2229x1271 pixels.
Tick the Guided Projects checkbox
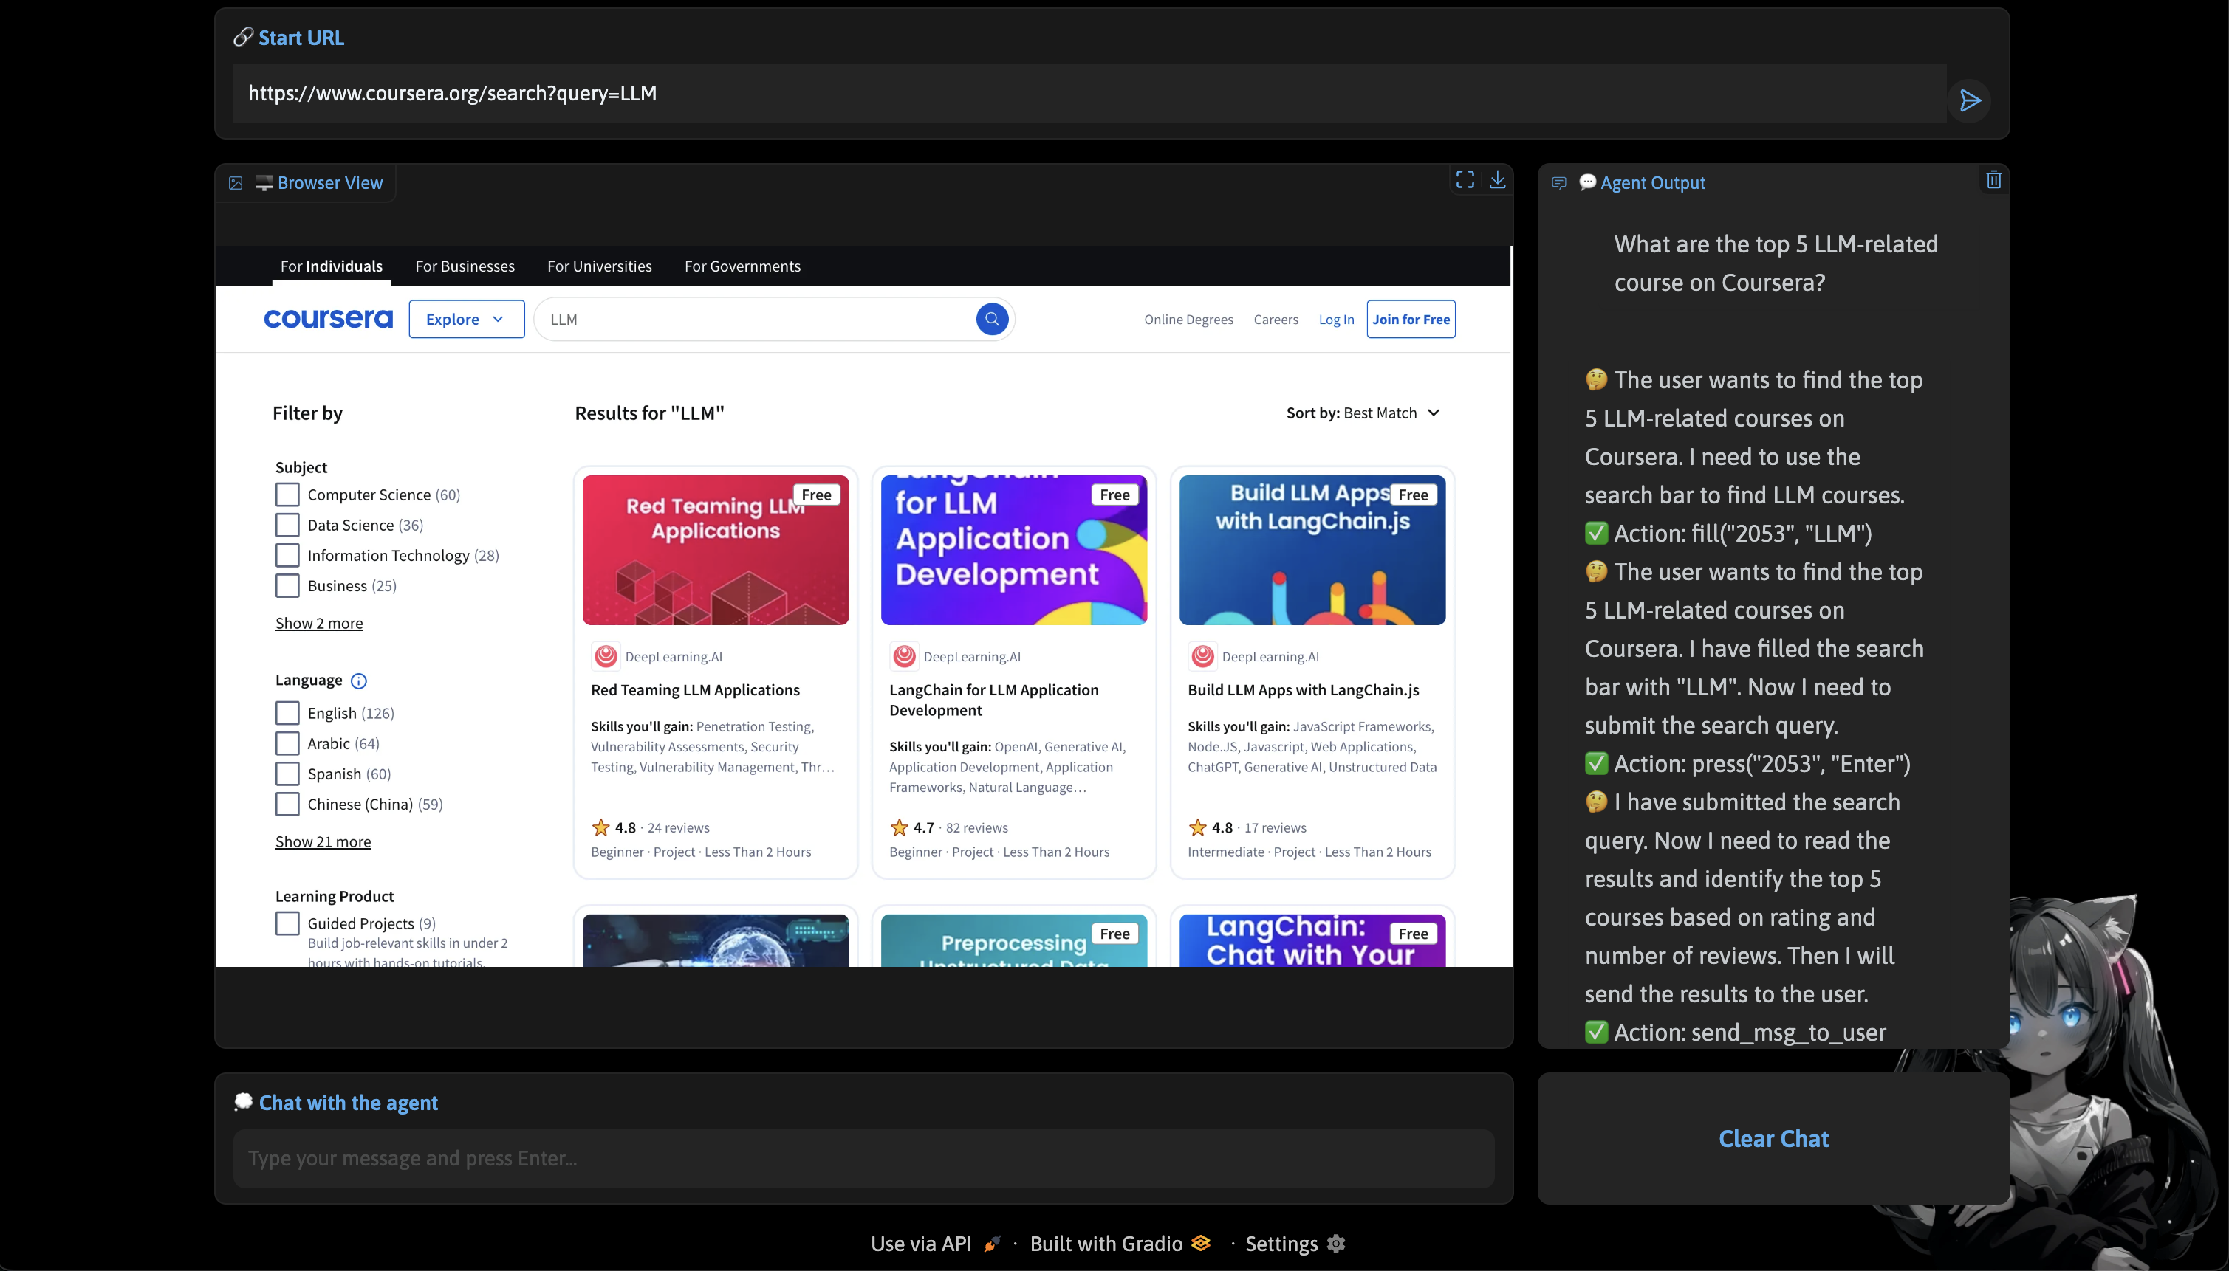point(287,923)
